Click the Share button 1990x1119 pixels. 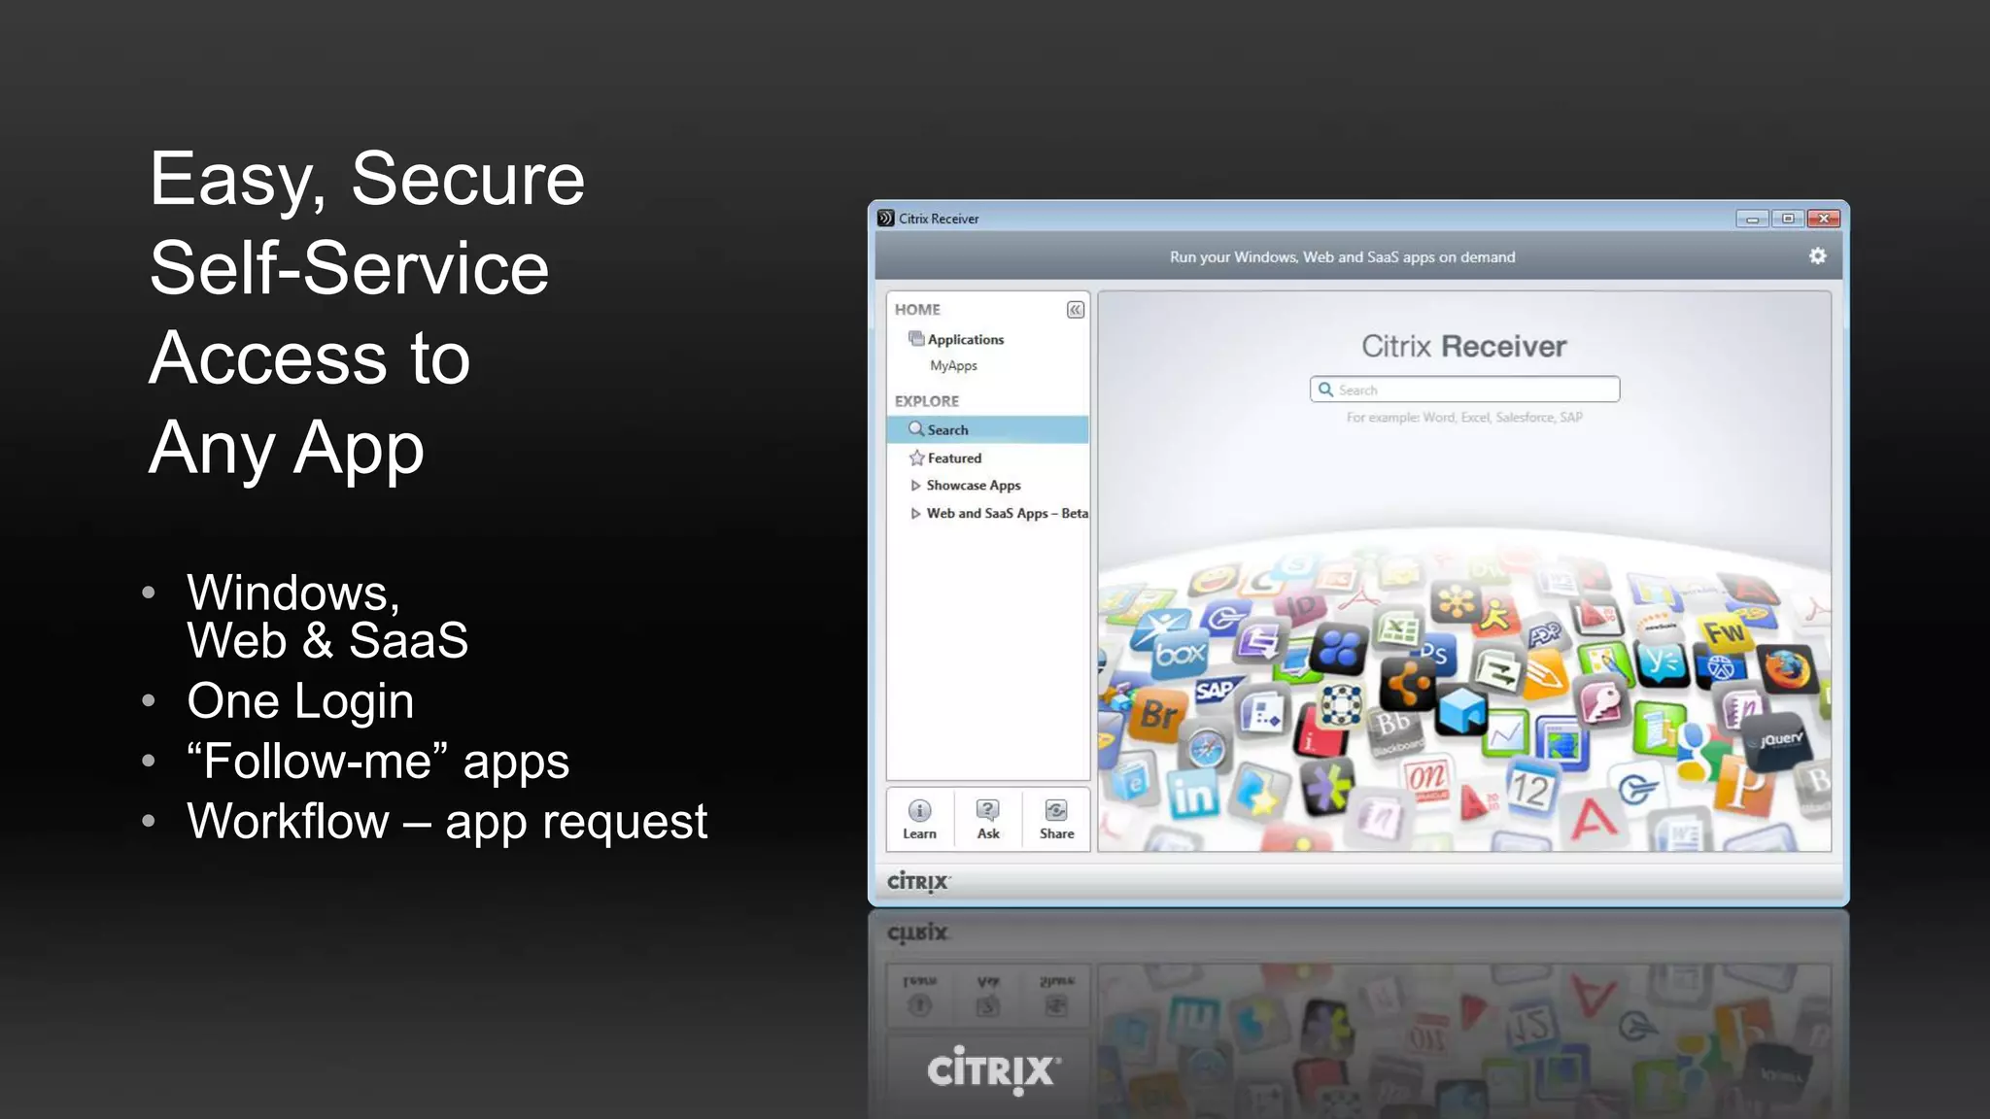tap(1056, 819)
